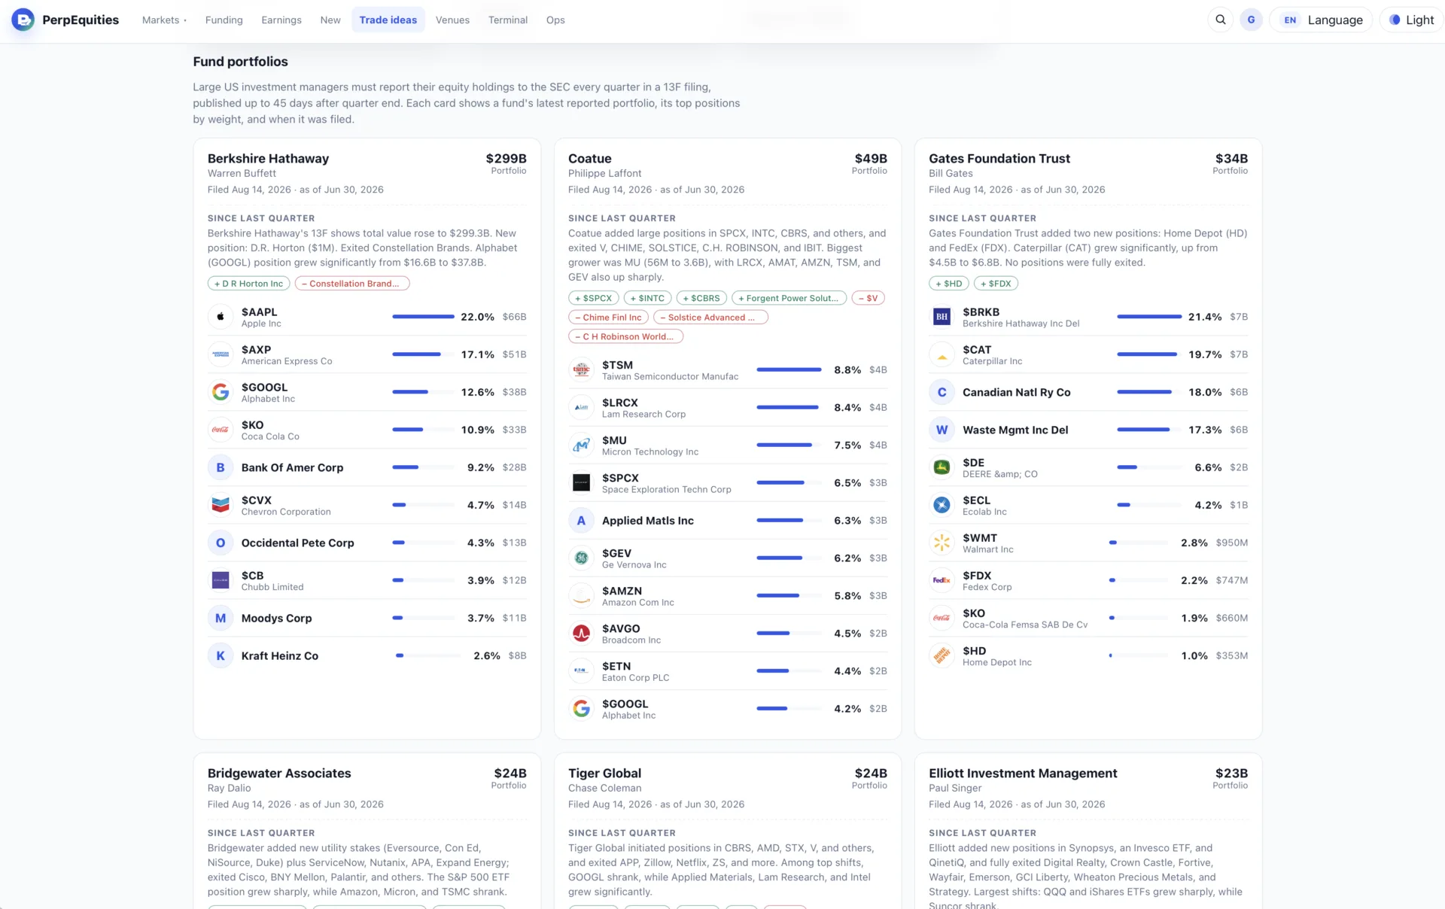Click the PerpEquities logo icon

(23, 20)
